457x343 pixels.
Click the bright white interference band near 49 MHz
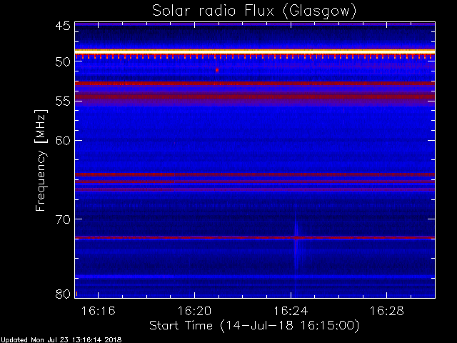click(255, 51)
